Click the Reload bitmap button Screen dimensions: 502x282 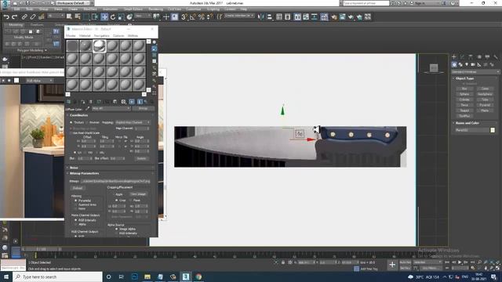click(78, 188)
